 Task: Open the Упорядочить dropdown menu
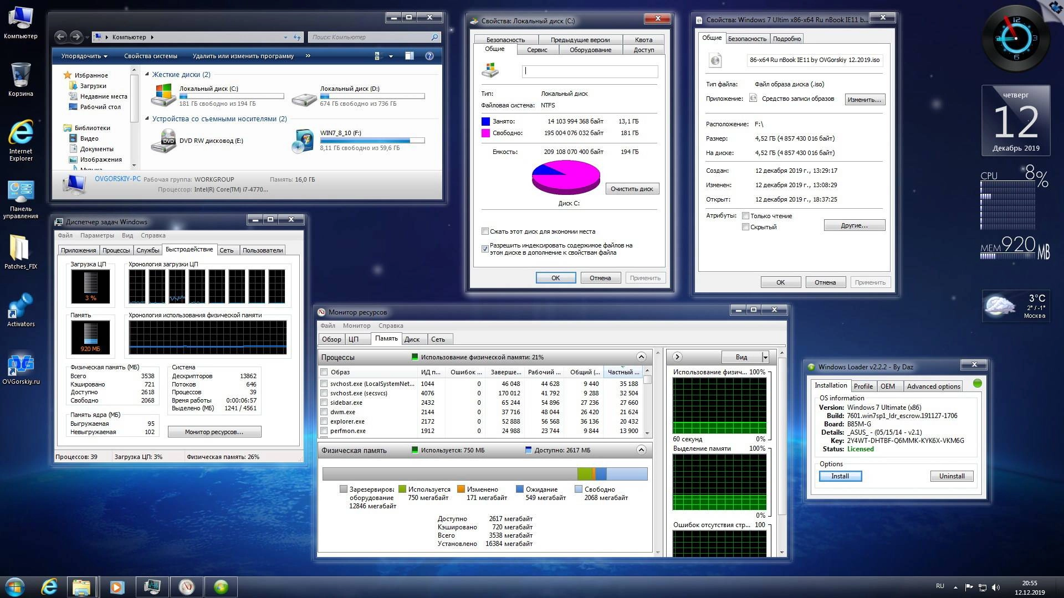pyautogui.click(x=84, y=56)
